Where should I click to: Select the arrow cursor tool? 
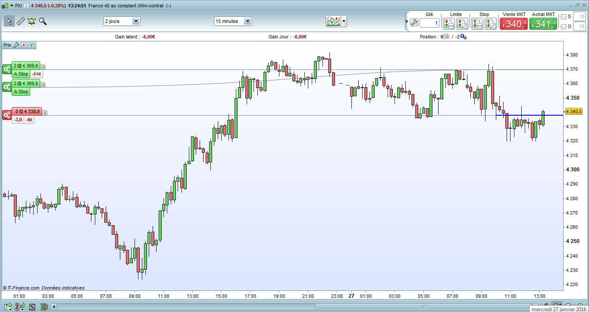click(x=9, y=21)
